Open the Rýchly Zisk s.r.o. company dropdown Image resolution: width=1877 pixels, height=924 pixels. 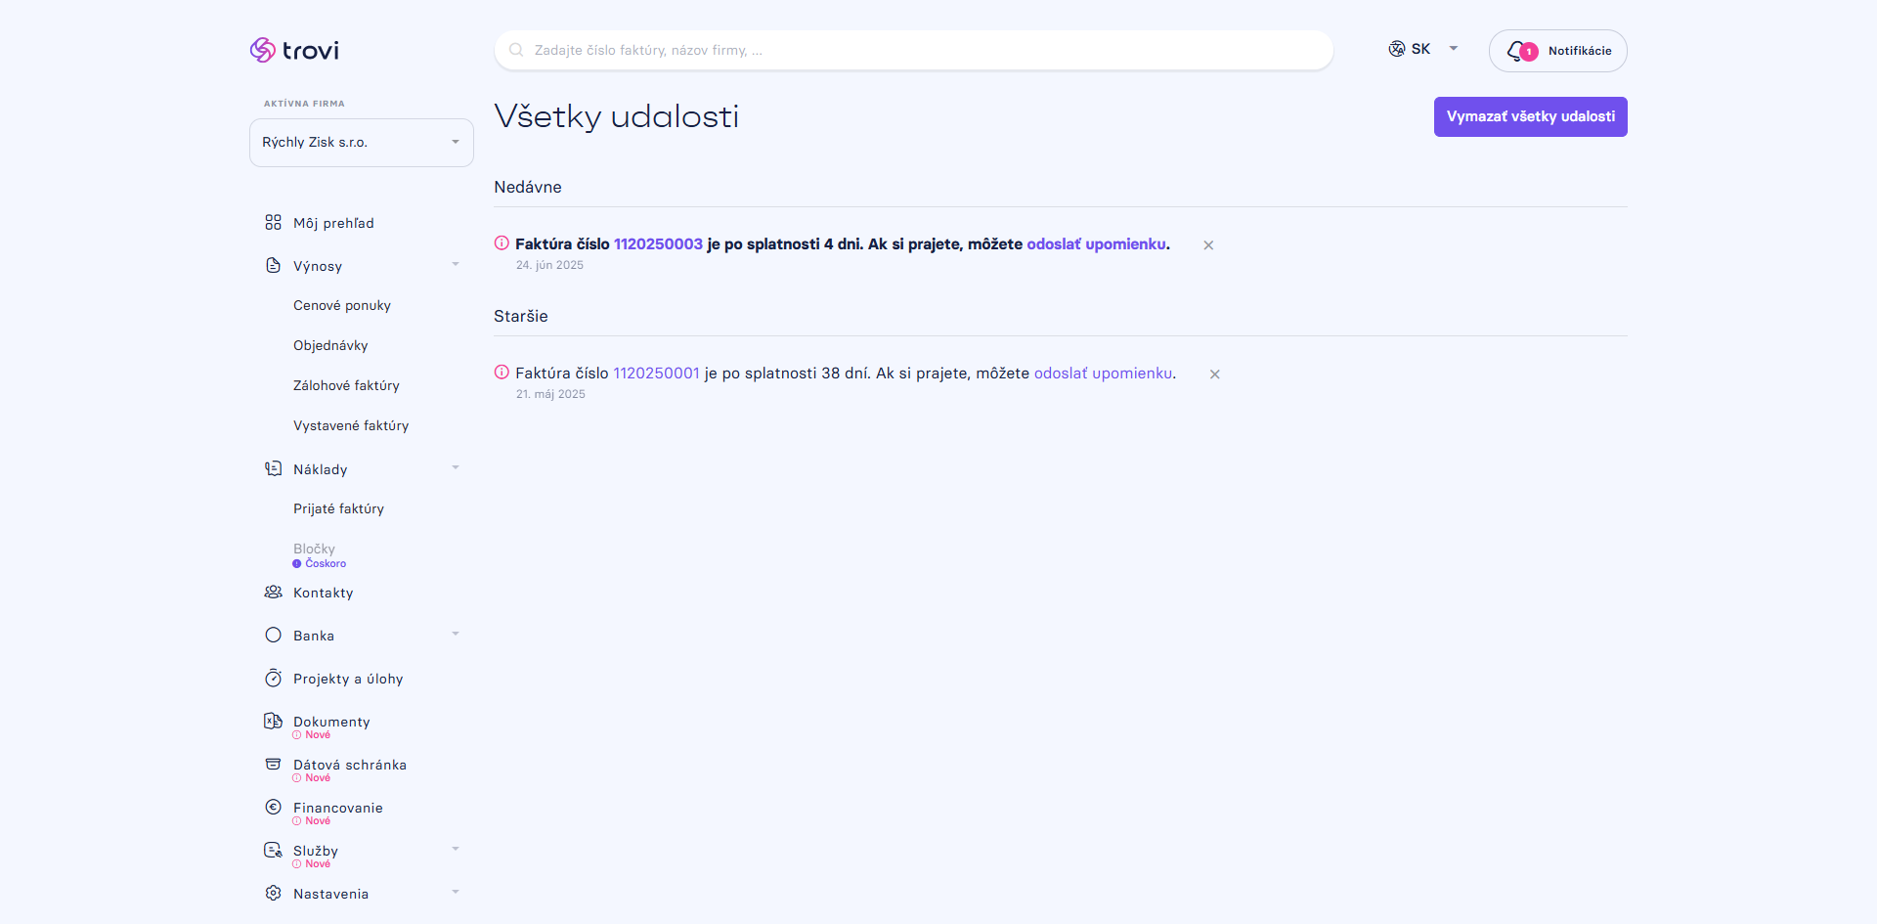tap(362, 143)
